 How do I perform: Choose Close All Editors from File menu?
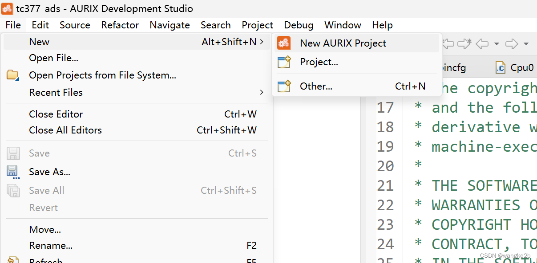[65, 130]
